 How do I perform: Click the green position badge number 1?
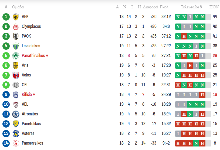[x=6, y=17]
